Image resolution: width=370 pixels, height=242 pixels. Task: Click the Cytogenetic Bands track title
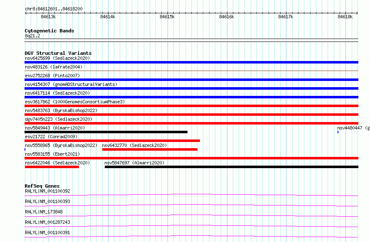pos(49,31)
